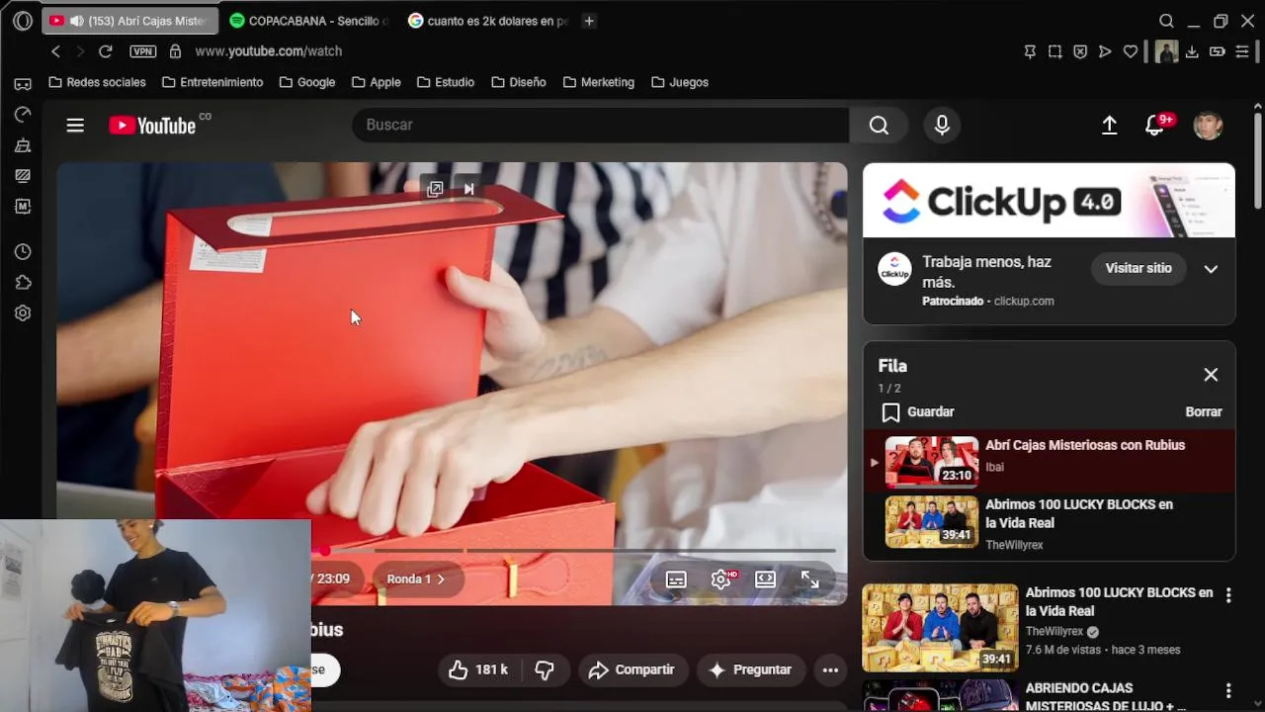
Task: Close the Fila queue panel
Action: pyautogui.click(x=1211, y=375)
